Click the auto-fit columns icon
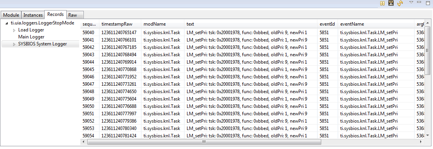Image resolution: width=433 pixels, height=149 pixels. [391, 3]
